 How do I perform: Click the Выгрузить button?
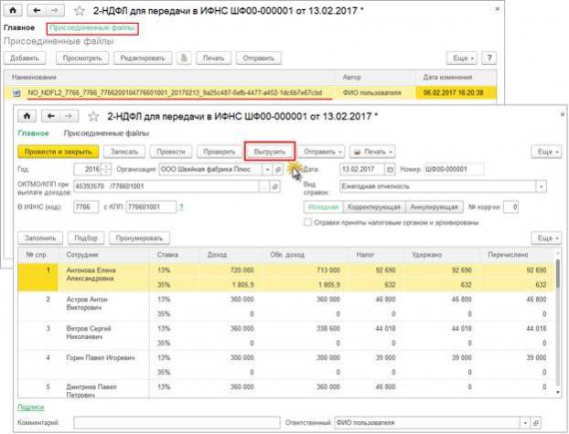click(x=270, y=150)
